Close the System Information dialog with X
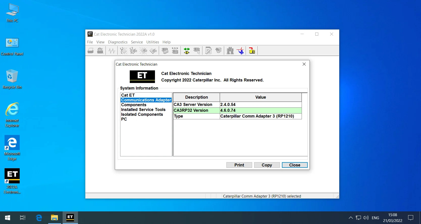Screen dimensions: 421x224 coord(304,64)
